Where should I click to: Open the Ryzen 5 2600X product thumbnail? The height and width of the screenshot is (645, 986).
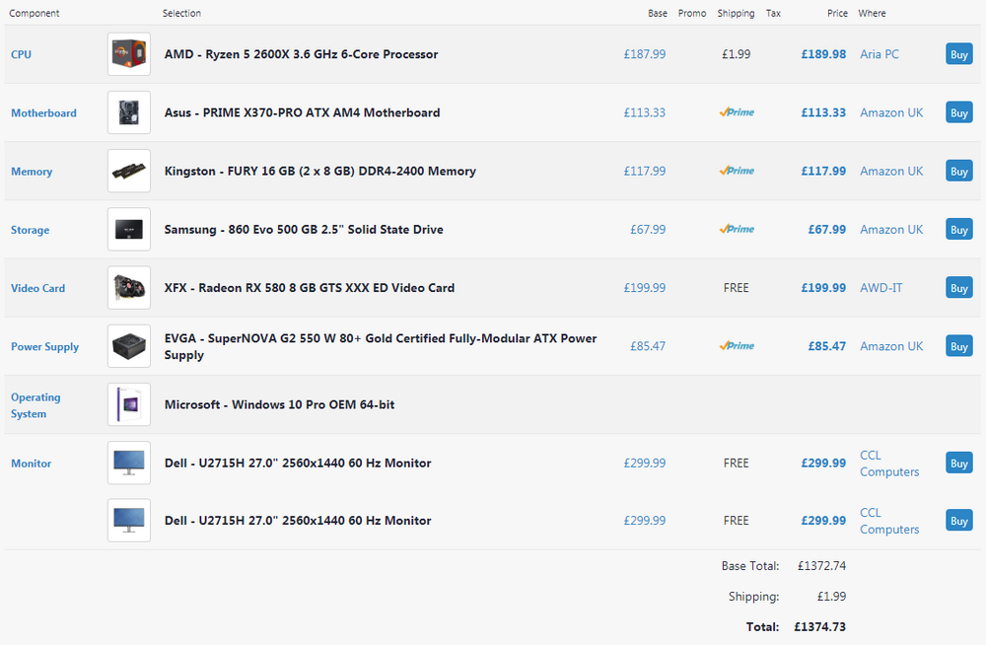129,54
